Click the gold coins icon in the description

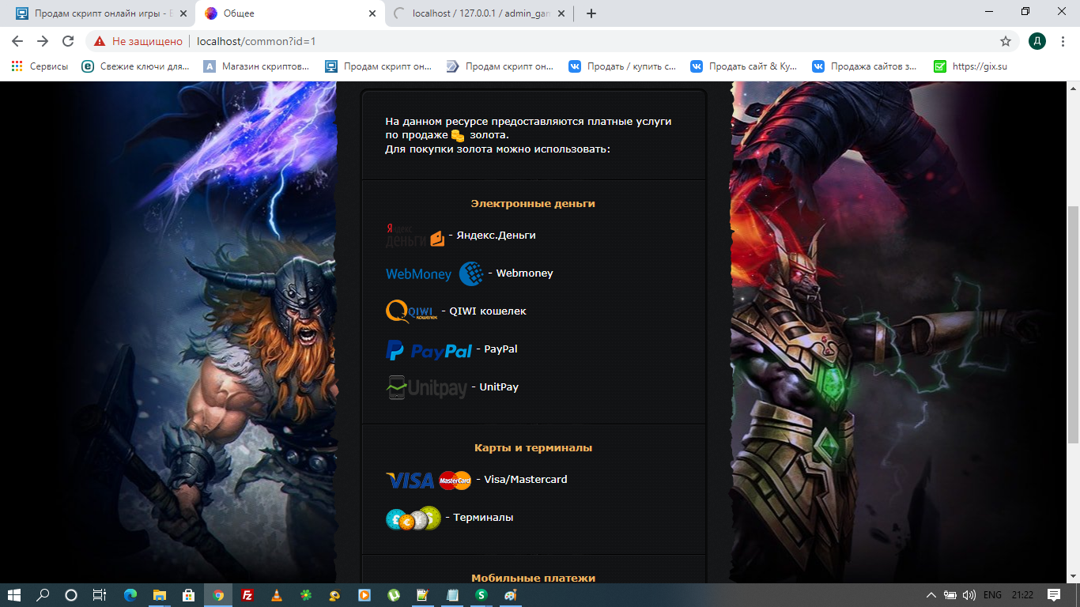(458, 136)
